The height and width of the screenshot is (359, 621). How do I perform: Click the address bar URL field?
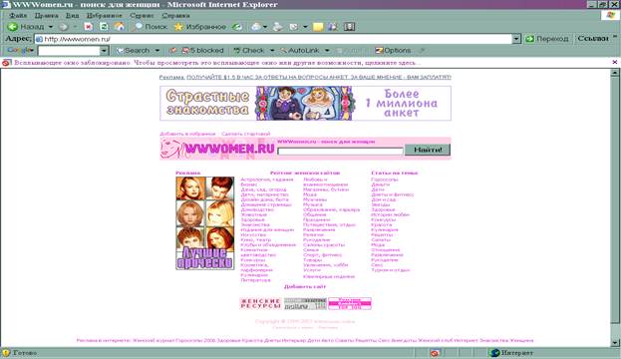[277, 39]
